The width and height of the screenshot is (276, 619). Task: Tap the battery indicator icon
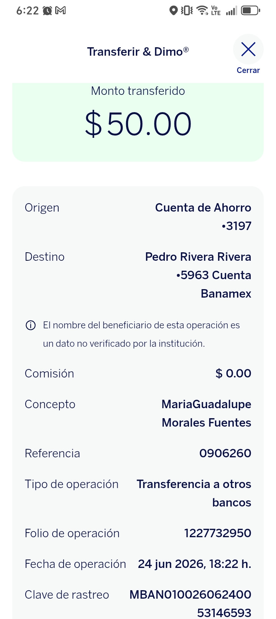click(x=251, y=11)
